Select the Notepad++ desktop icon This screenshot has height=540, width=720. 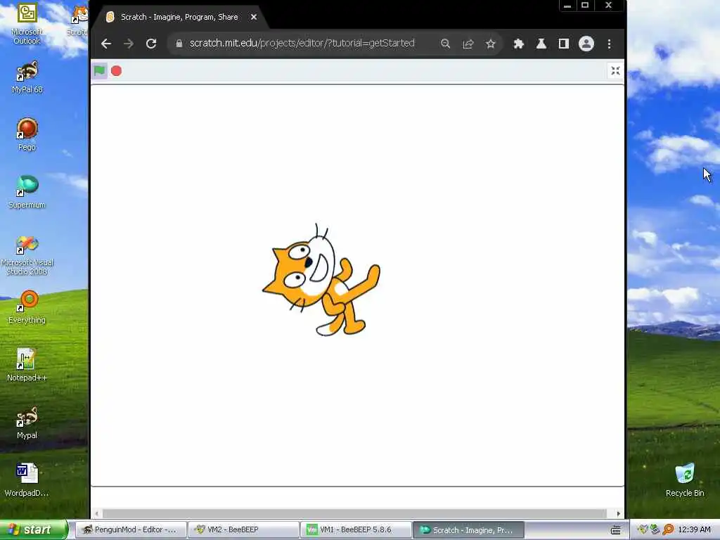(27, 366)
